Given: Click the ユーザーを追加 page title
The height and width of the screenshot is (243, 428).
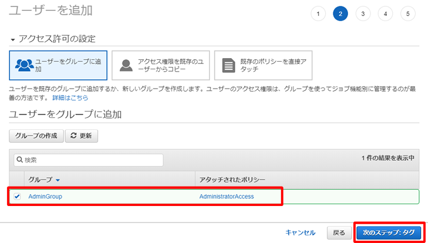Looking at the screenshot, I should coord(51,11).
